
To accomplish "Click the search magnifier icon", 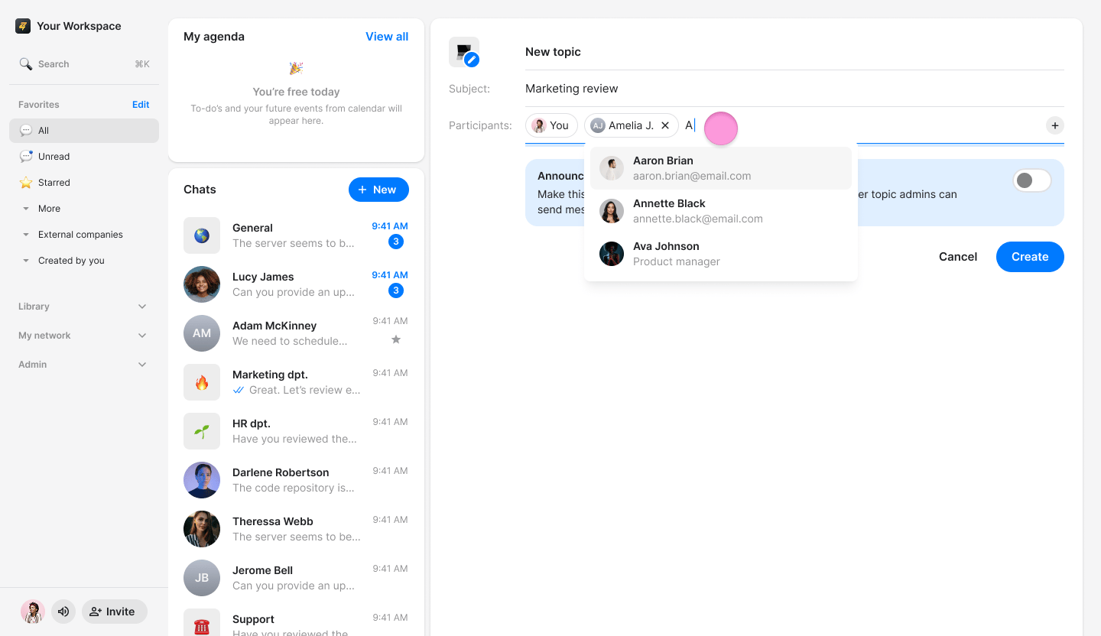I will tap(26, 64).
